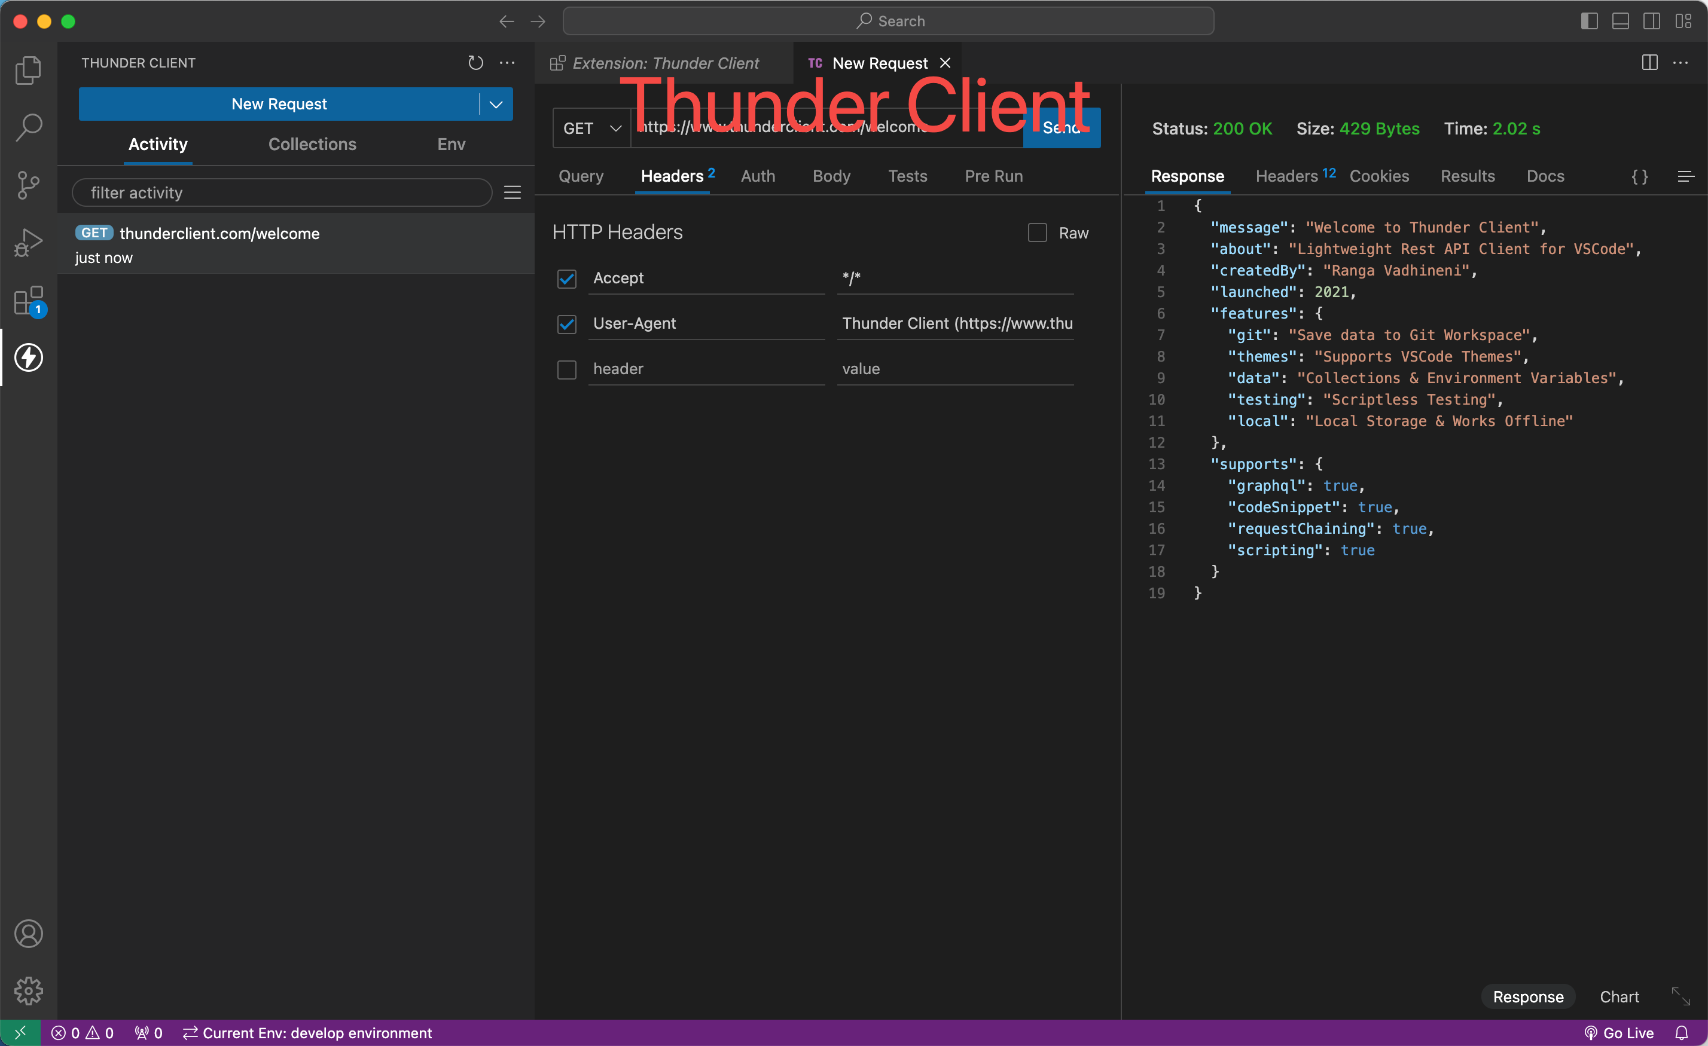Click the filter activity input
The width and height of the screenshot is (1708, 1046).
(x=282, y=192)
